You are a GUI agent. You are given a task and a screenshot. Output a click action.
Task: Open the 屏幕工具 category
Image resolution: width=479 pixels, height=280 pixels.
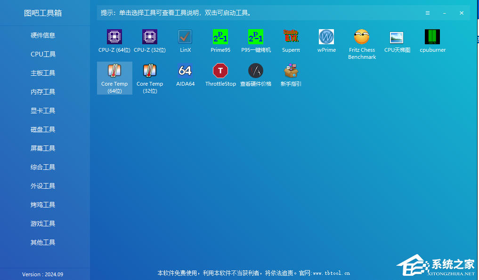(43, 148)
